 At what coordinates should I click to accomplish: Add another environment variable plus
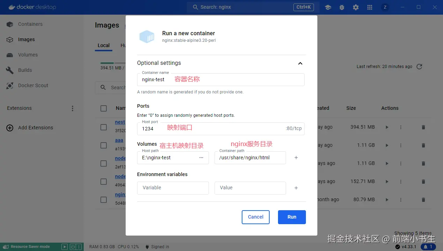click(296, 188)
